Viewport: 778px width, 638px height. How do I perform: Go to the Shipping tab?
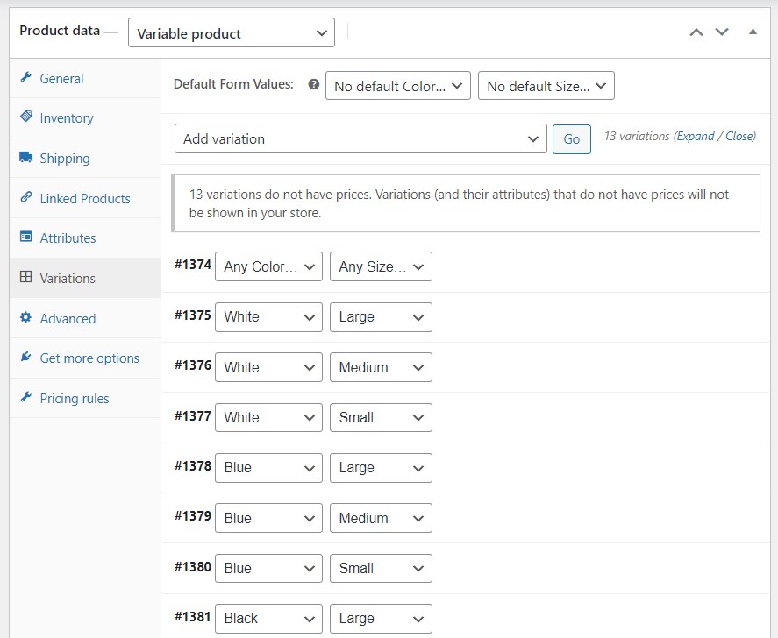85,158
